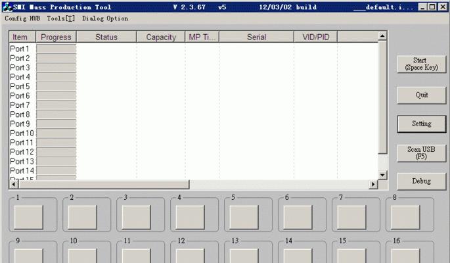
Task: Click port slot 9 indicator box
Action: 29,256
